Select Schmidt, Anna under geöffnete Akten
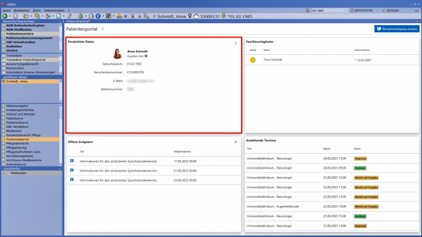422x237 pixels. [16, 82]
